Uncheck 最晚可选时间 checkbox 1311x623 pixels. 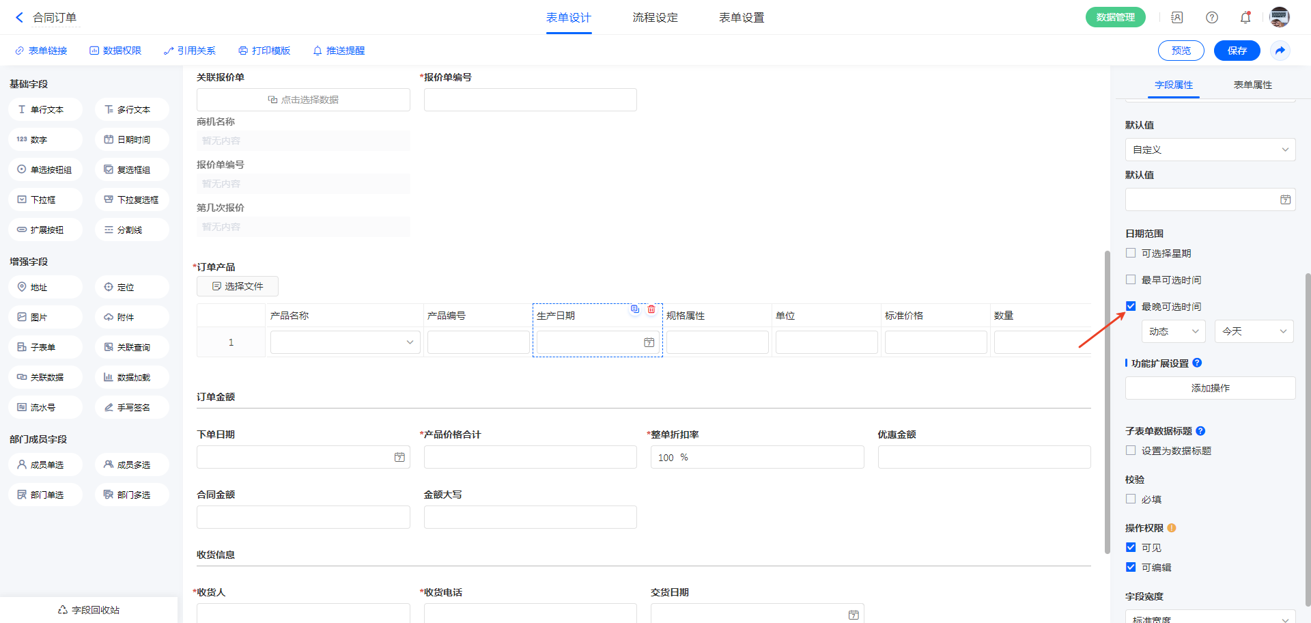click(x=1131, y=307)
